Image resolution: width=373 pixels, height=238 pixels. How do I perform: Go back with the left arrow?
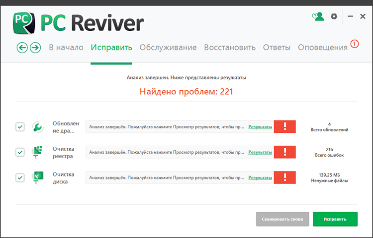[x=22, y=48]
